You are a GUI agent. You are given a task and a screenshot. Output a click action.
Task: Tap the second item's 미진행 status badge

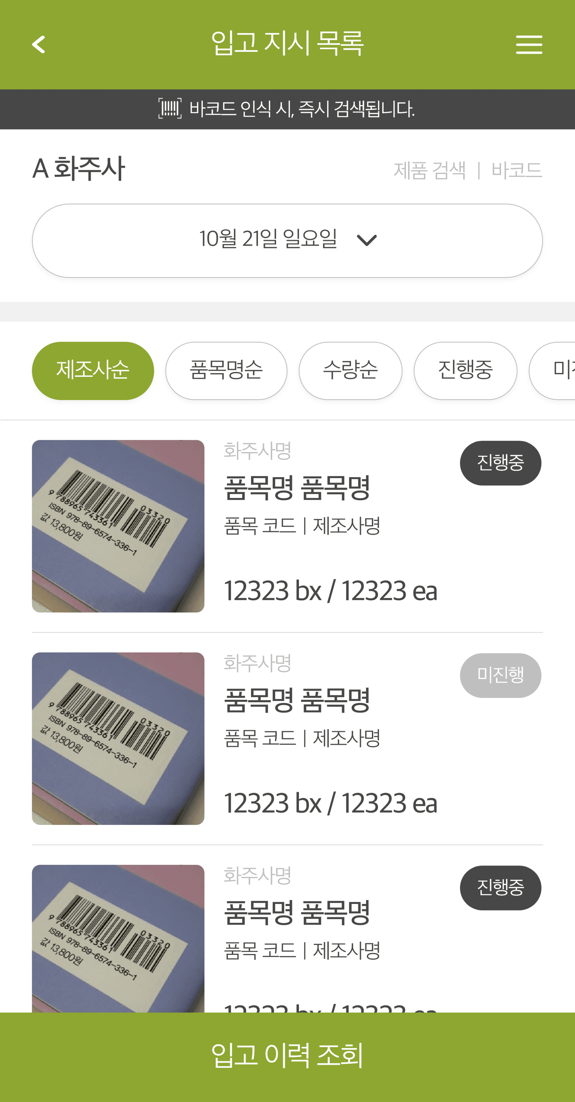pyautogui.click(x=500, y=675)
